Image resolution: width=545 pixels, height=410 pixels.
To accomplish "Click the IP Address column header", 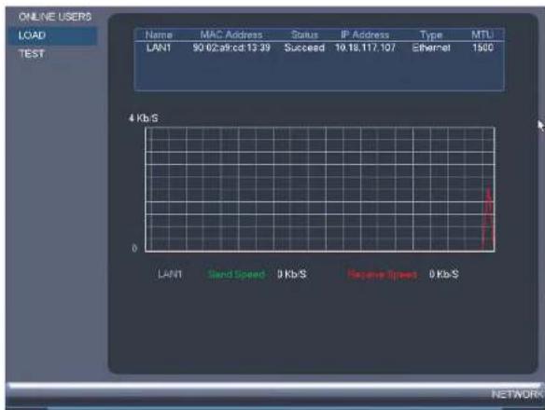I will click(365, 34).
